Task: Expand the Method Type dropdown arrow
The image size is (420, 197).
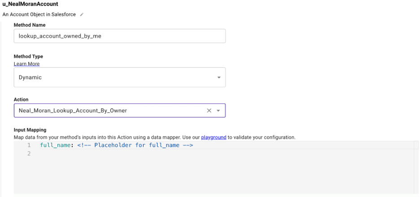Action: click(x=219, y=77)
